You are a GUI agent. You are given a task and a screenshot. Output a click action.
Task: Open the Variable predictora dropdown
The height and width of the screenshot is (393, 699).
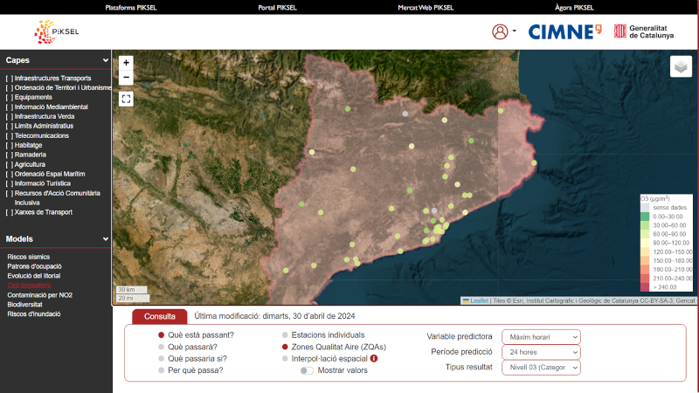(x=541, y=336)
